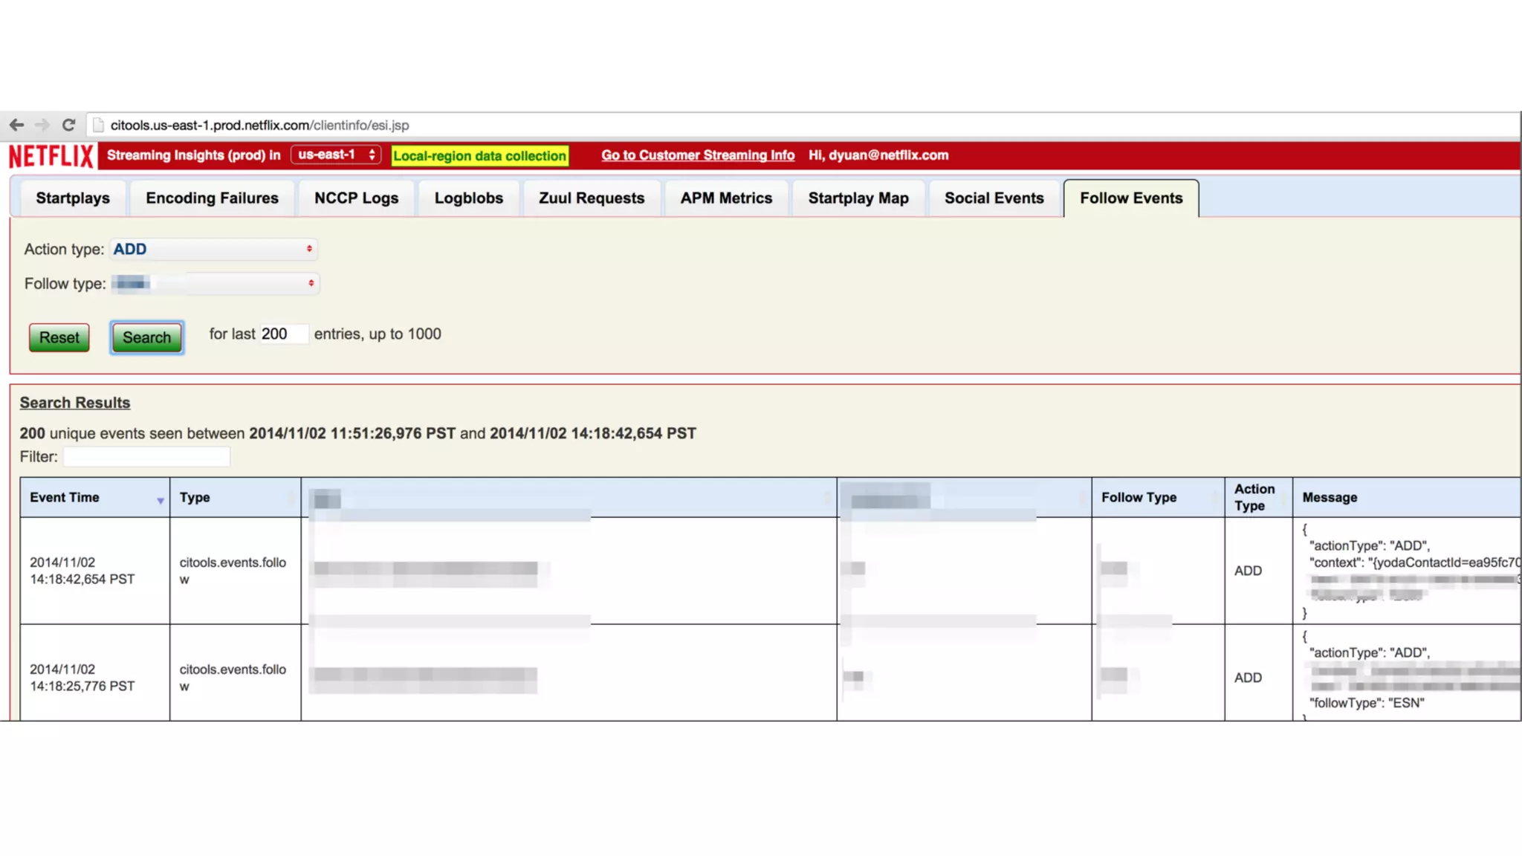Image resolution: width=1522 pixels, height=856 pixels.
Task: Follow the Go to Customer Streaming Info link
Action: (x=697, y=155)
